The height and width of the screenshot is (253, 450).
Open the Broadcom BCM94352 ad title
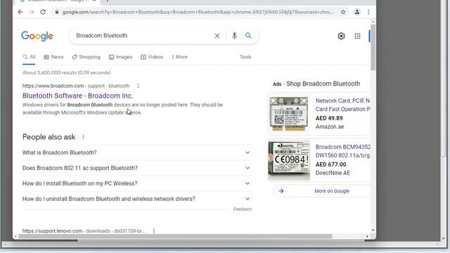(x=342, y=151)
